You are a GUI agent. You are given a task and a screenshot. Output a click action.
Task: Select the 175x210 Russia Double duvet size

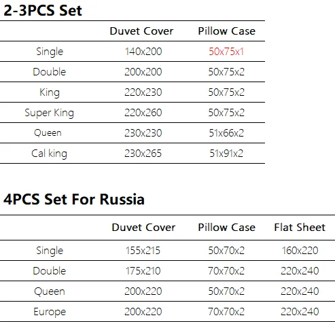click(x=143, y=271)
